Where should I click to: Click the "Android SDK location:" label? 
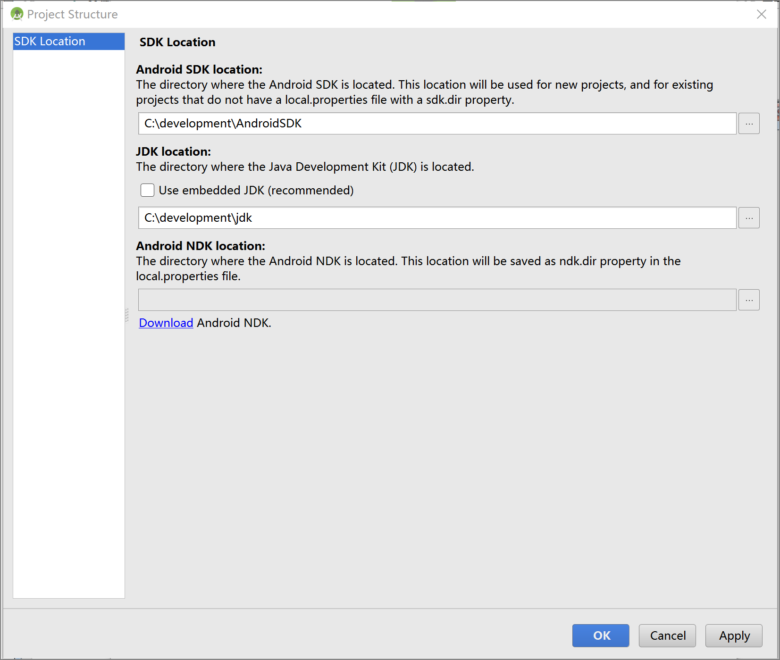coord(199,69)
